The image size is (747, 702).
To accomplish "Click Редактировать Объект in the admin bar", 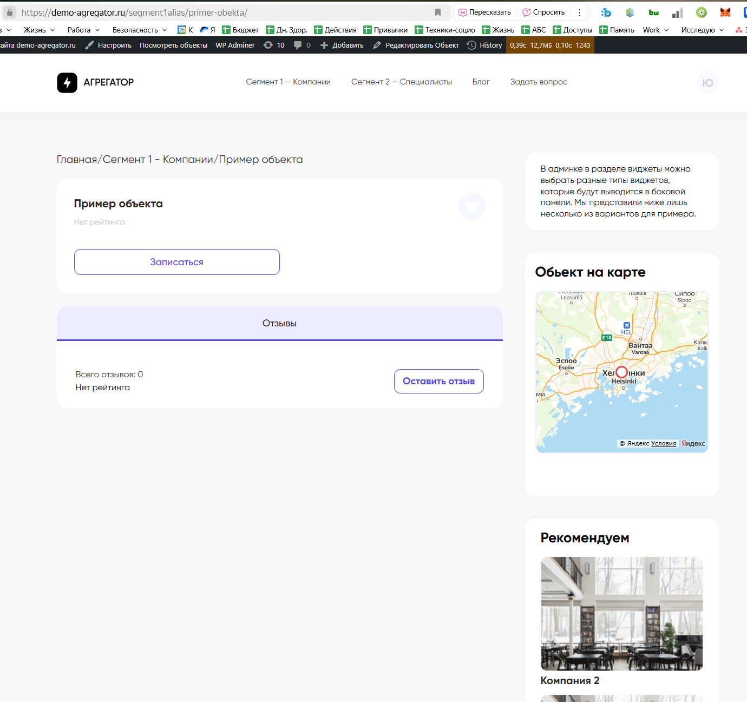I will 416,45.
